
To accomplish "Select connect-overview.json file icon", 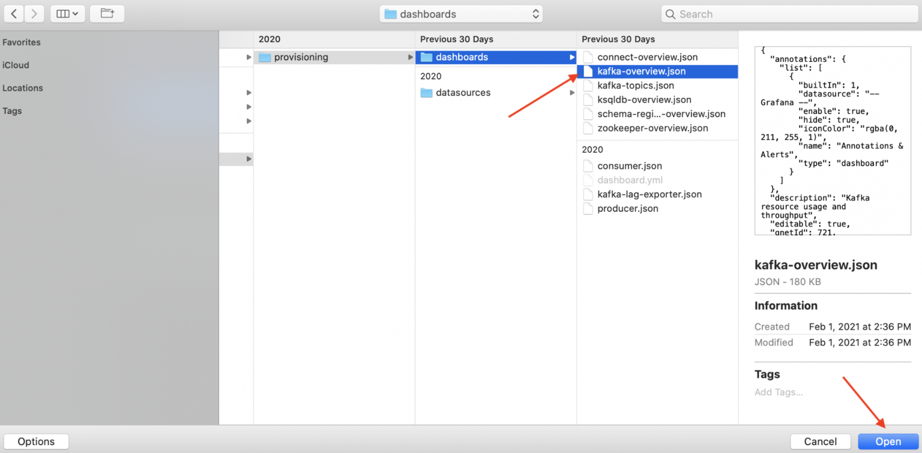I will [588, 57].
